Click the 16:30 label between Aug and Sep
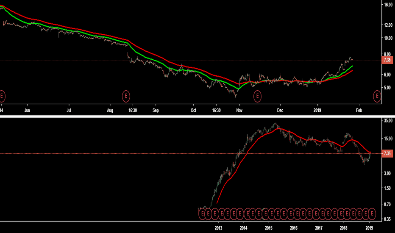 133,110
